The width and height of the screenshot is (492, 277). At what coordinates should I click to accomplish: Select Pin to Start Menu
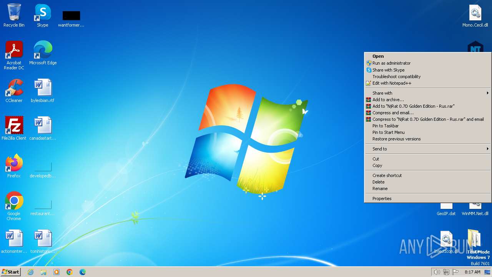(x=427, y=132)
